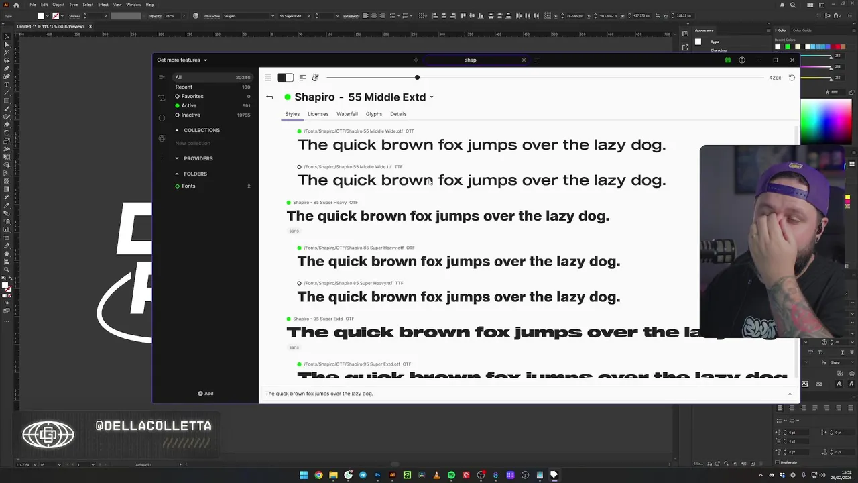Expand the arrow beside the preview text bar
The width and height of the screenshot is (858, 483).
(x=790, y=394)
